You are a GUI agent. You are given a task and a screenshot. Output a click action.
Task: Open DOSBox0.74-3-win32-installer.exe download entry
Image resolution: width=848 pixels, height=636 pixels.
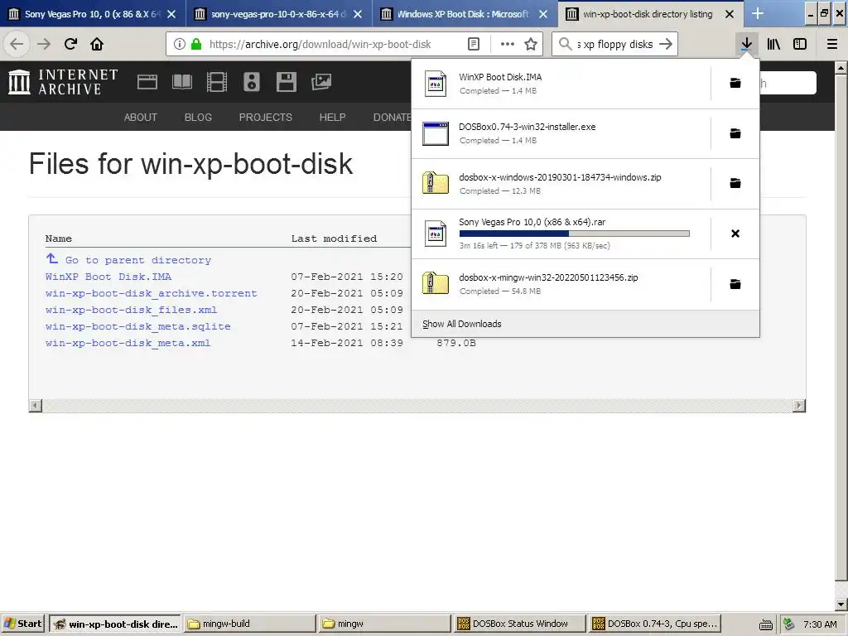561,133
